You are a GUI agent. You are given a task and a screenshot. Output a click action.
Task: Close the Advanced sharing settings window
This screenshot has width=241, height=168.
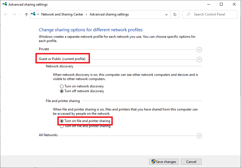click(x=234, y=4)
